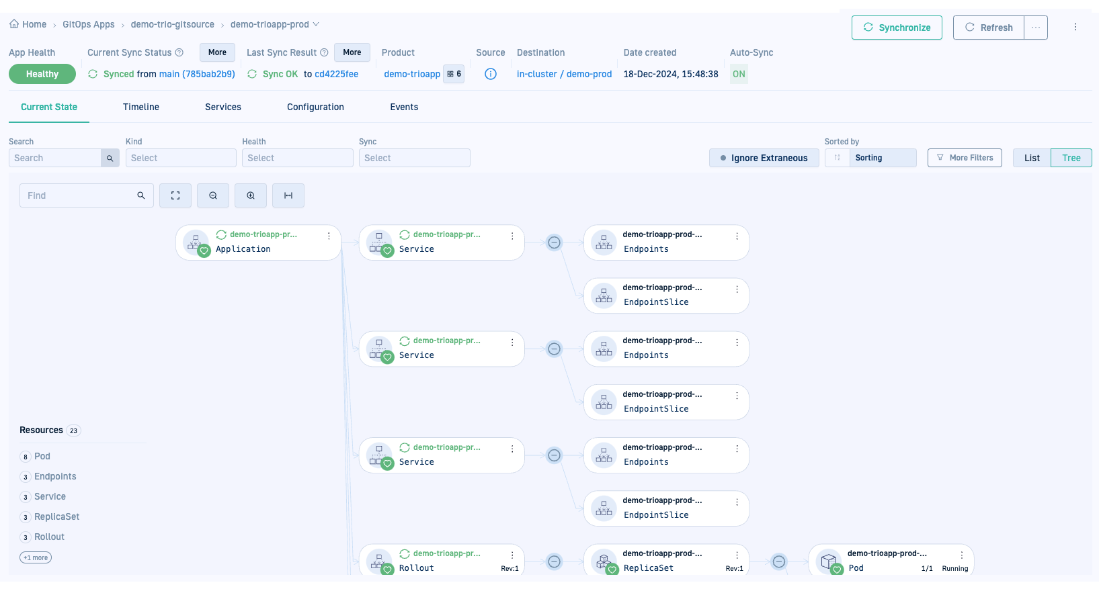Open the Timeline tab
1099x591 pixels.
pyautogui.click(x=141, y=107)
